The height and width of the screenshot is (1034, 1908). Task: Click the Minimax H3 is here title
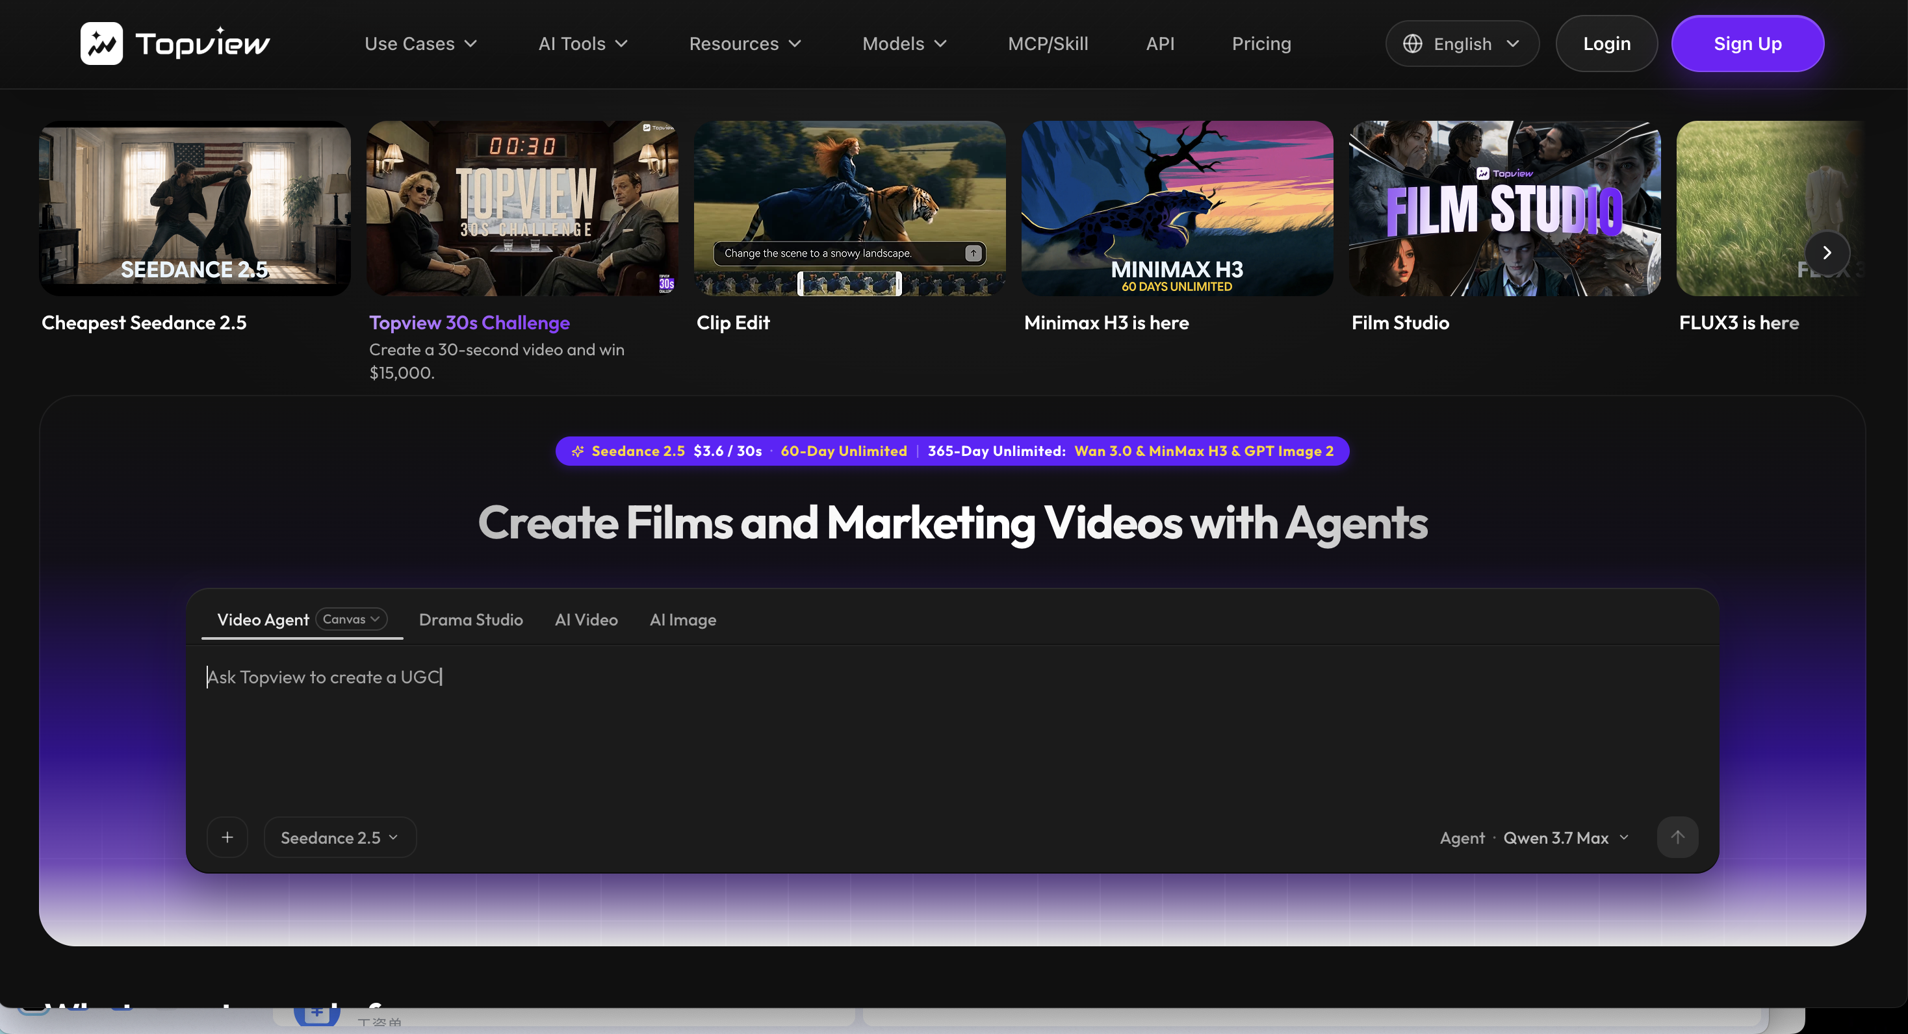1107,323
